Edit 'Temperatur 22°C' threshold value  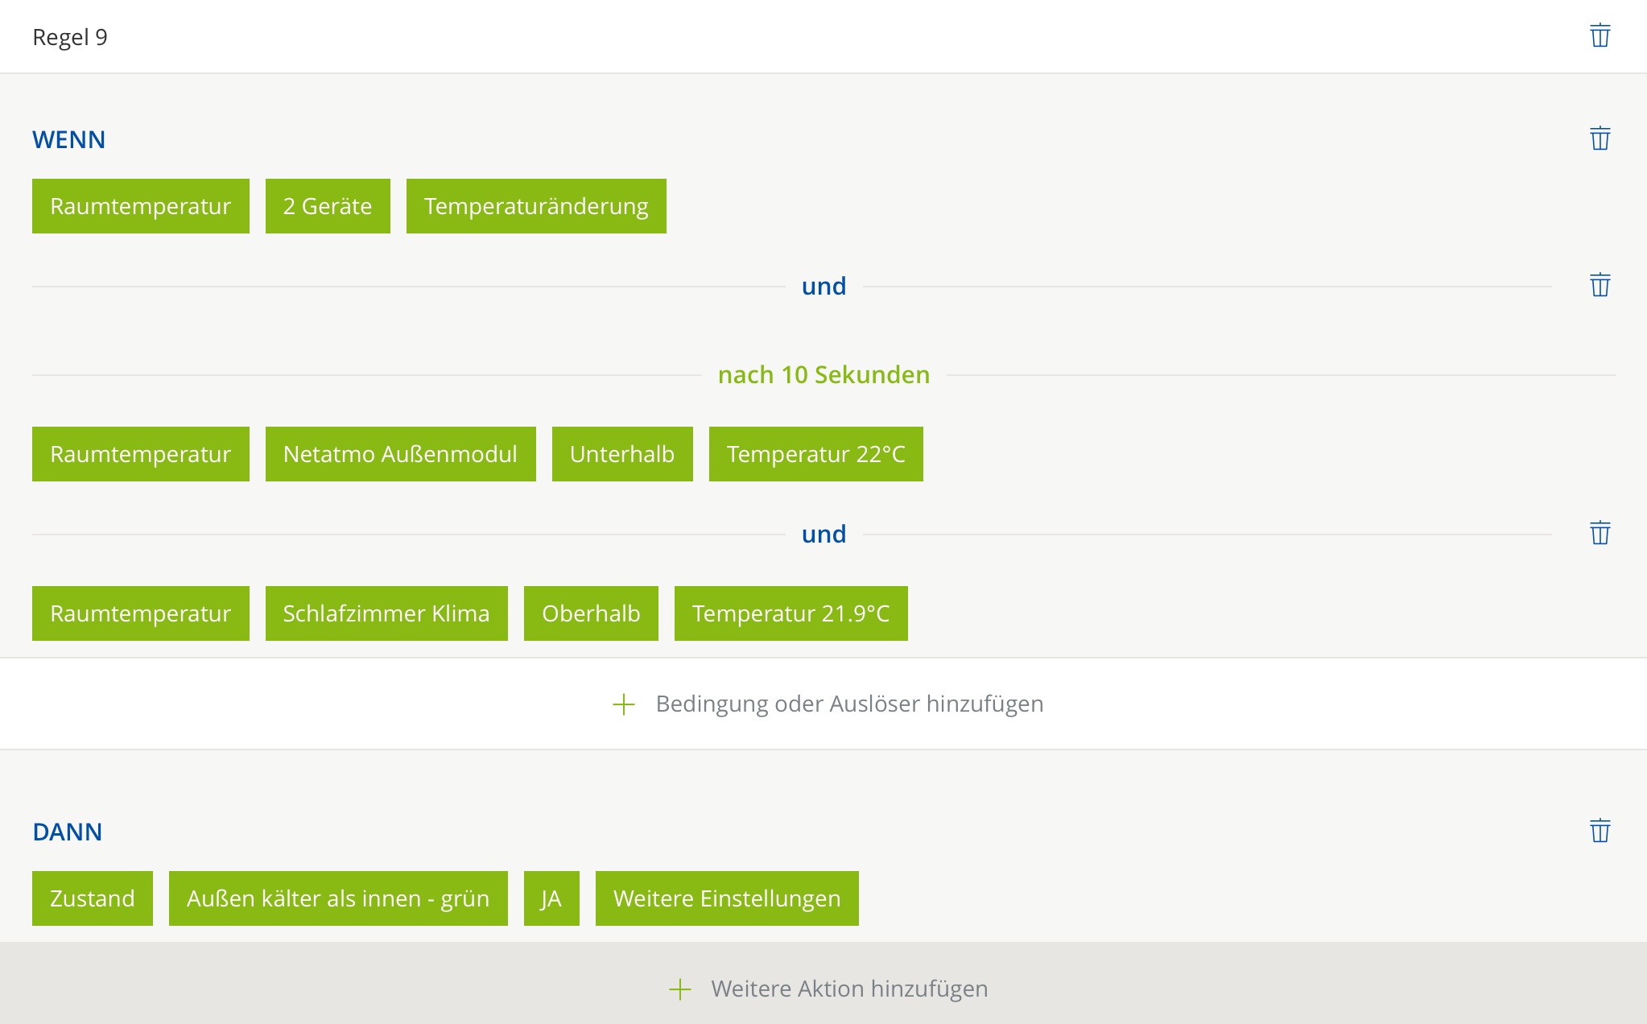coord(815,454)
